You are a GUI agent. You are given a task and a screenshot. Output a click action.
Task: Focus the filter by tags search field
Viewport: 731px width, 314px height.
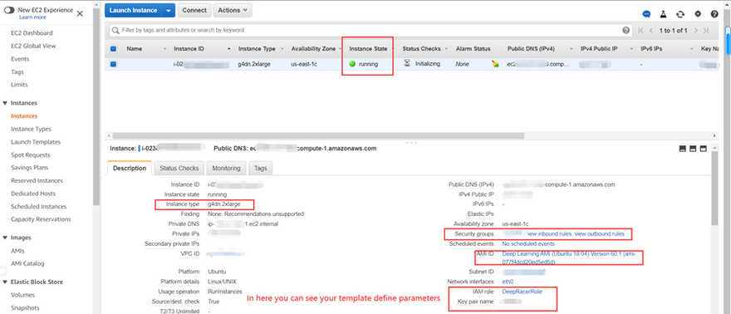tap(370, 30)
